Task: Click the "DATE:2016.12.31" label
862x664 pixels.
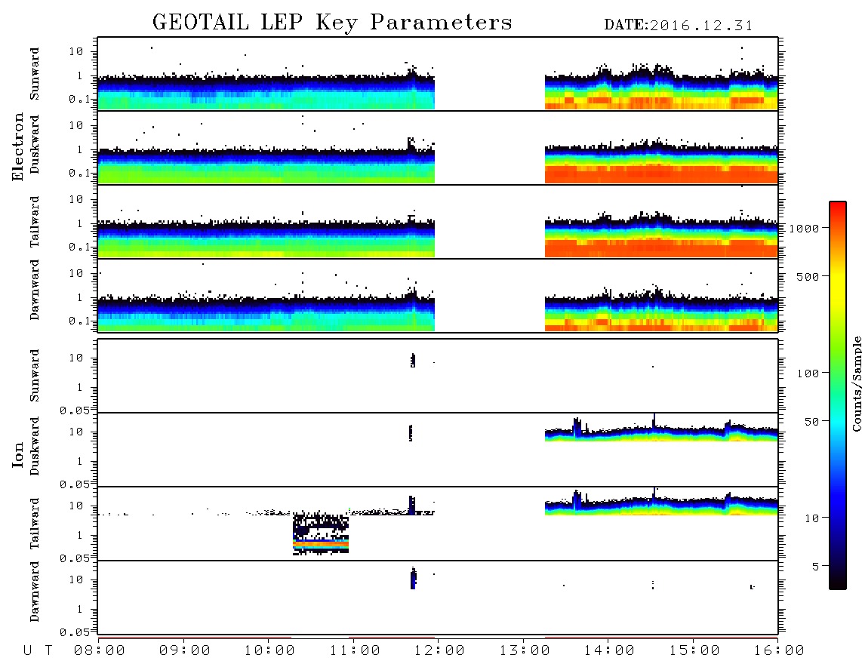Action: coord(678,26)
